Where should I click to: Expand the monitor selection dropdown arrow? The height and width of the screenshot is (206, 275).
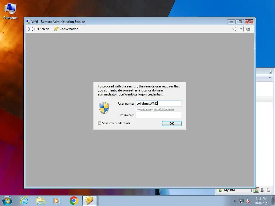241,29
